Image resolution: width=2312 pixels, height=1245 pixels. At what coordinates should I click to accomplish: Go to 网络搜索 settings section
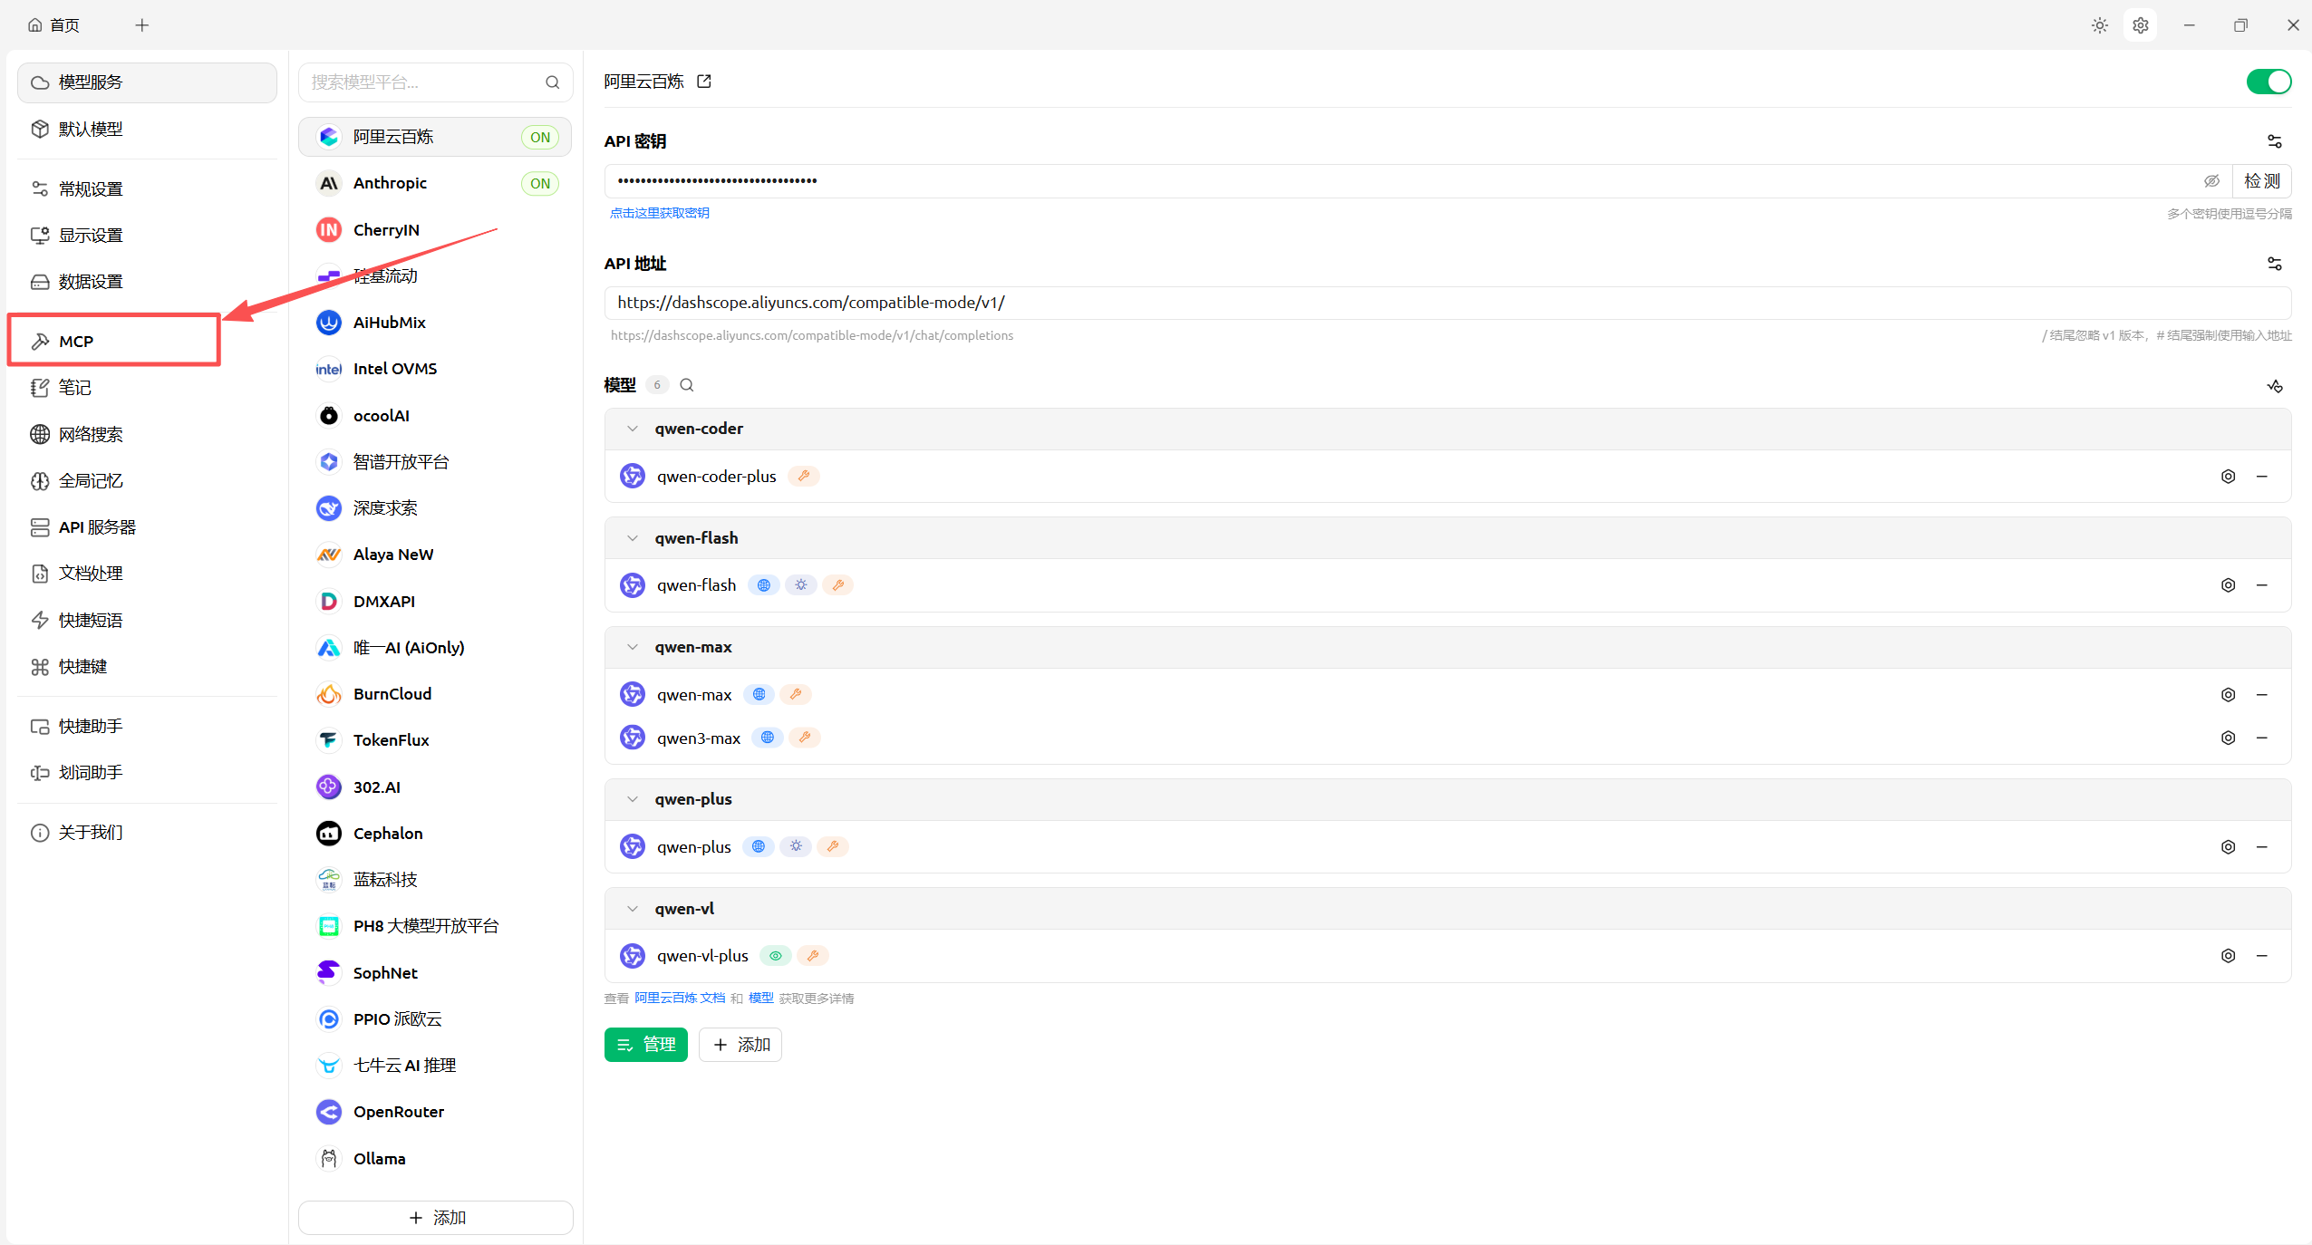coord(91,435)
